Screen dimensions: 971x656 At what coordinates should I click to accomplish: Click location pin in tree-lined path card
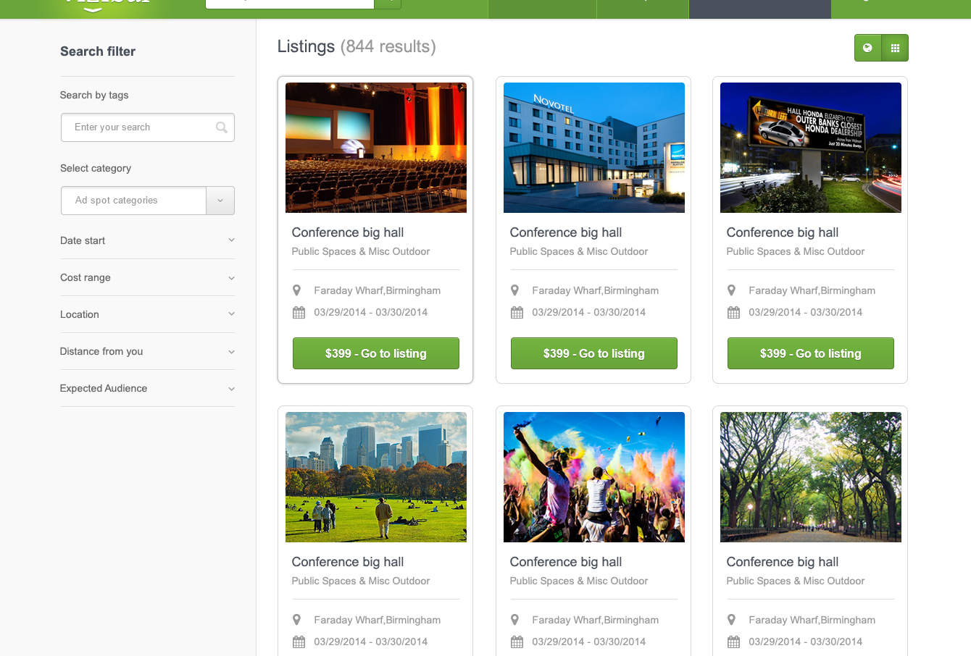point(731,620)
